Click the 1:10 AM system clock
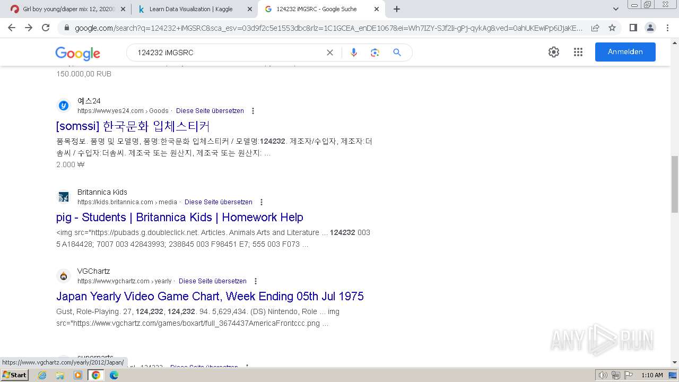The image size is (679, 382). click(x=652, y=375)
